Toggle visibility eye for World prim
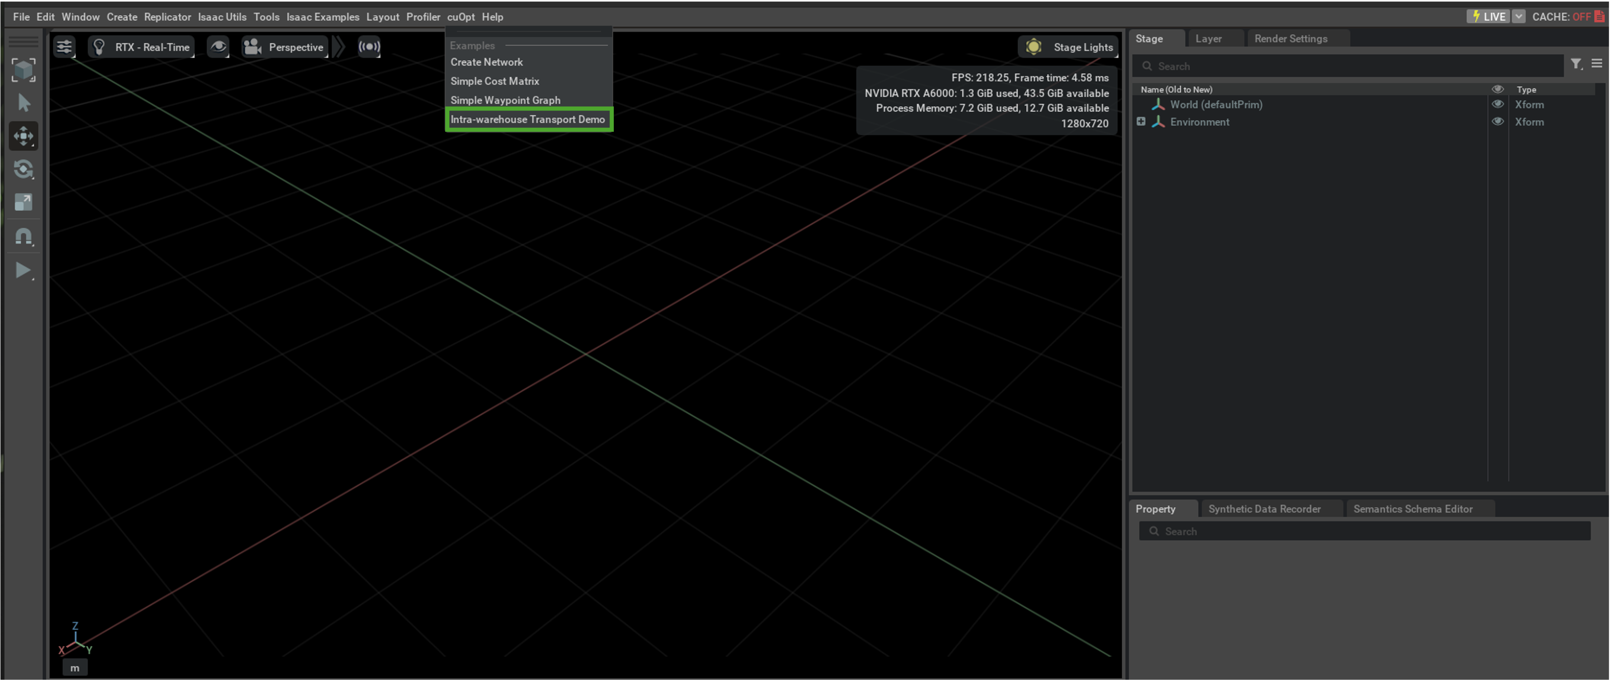This screenshot has height=680, width=1610. [x=1498, y=104]
